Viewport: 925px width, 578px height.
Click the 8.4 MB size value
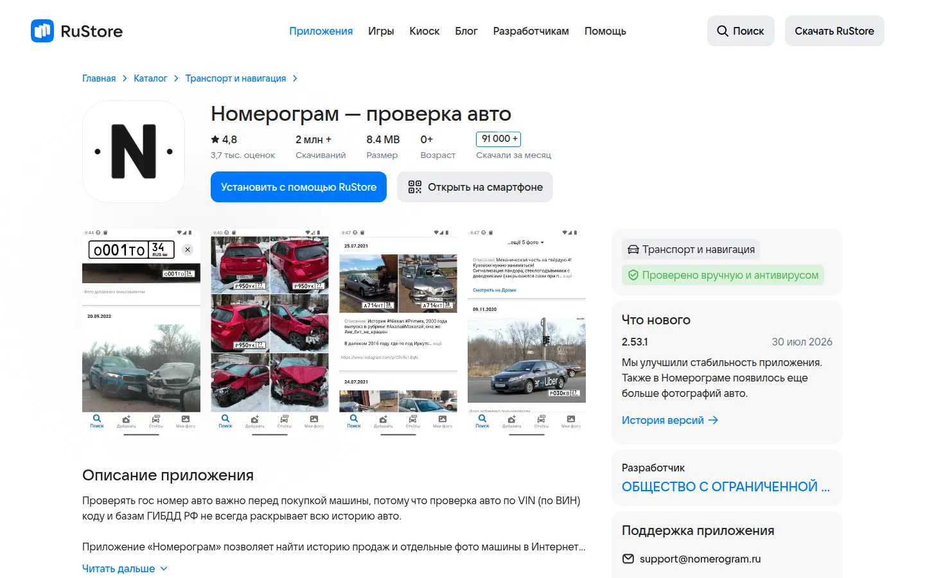(383, 139)
